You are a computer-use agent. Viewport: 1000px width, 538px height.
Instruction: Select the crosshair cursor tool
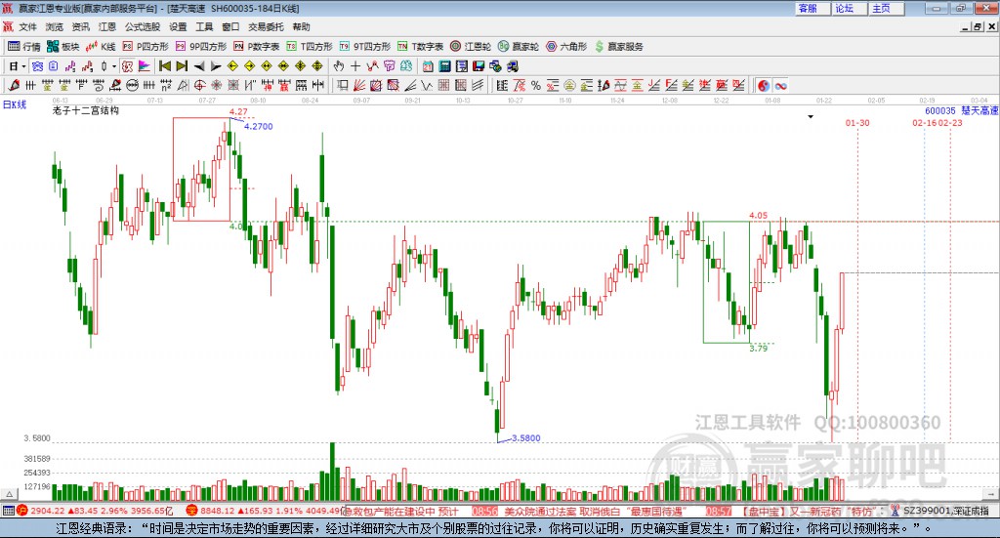[x=355, y=66]
